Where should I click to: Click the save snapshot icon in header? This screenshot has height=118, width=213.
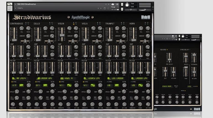click(105, 8)
